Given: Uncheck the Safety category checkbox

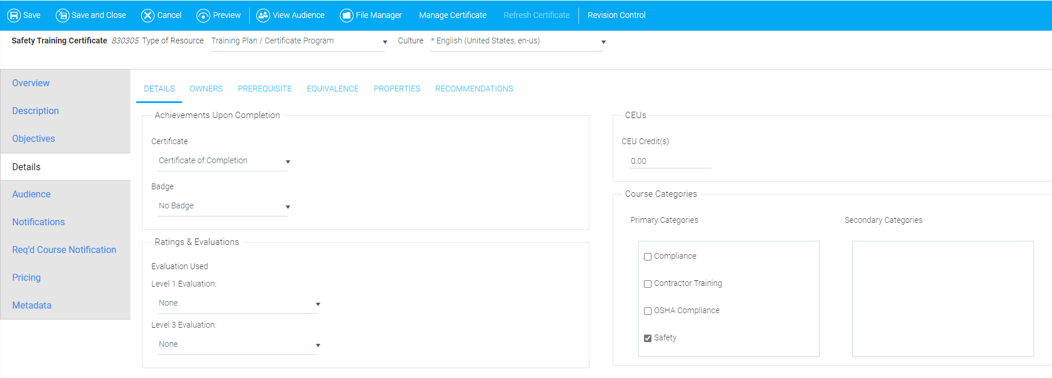Looking at the screenshot, I should point(647,338).
